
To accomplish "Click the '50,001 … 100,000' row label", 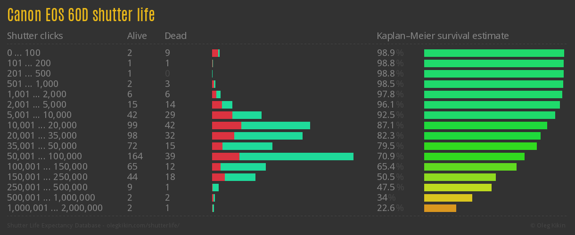I will [x=44, y=156].
